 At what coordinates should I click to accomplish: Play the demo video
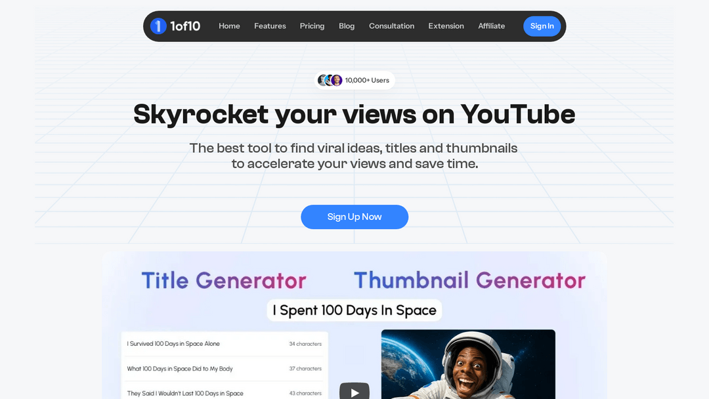click(x=354, y=391)
